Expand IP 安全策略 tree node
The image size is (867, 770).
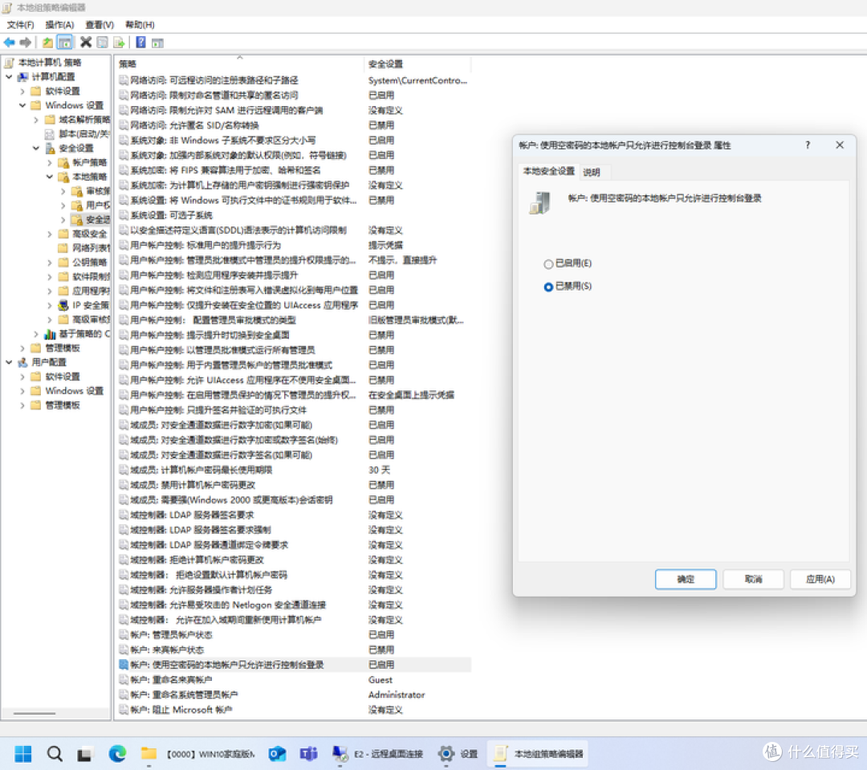click(49, 305)
